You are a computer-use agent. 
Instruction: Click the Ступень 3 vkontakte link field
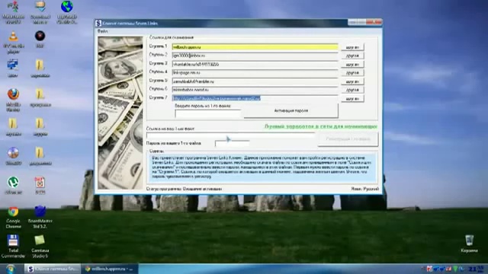point(255,64)
